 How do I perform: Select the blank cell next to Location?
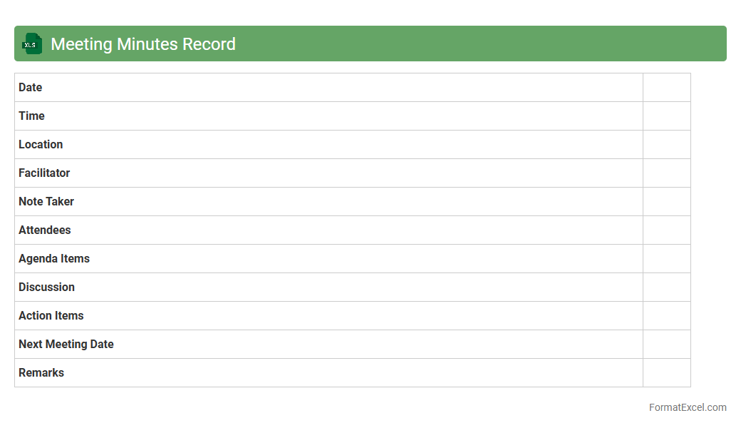coord(666,145)
